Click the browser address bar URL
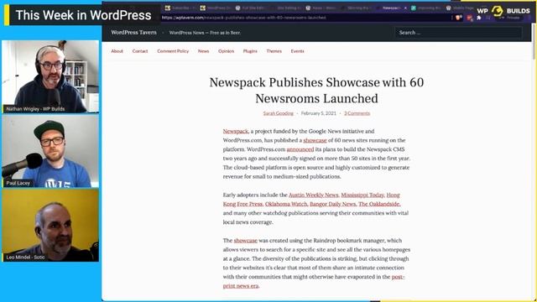Viewport: 537px width, 302px height. pyautogui.click(x=244, y=18)
